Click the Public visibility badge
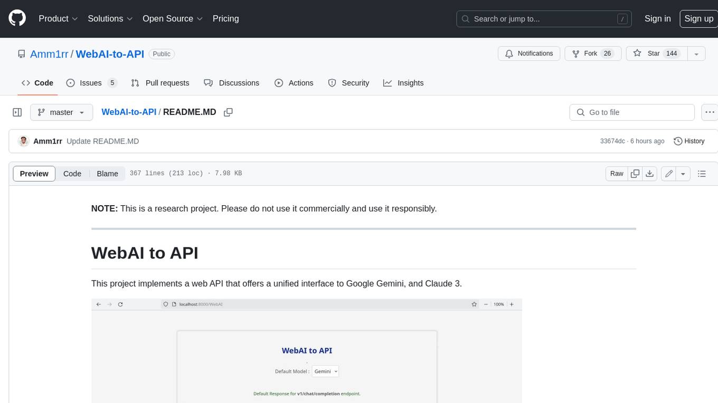Image resolution: width=718 pixels, height=403 pixels. coord(162,54)
